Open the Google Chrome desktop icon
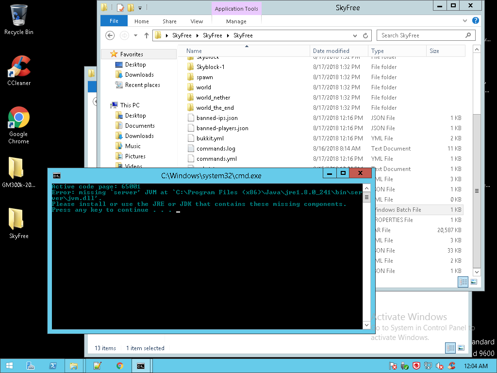Screen dimensions: 497x373 (18, 118)
